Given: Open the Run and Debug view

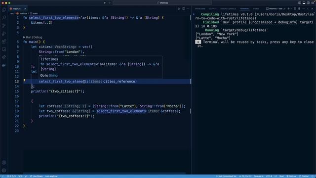Looking at the screenshot, I should point(4,34).
